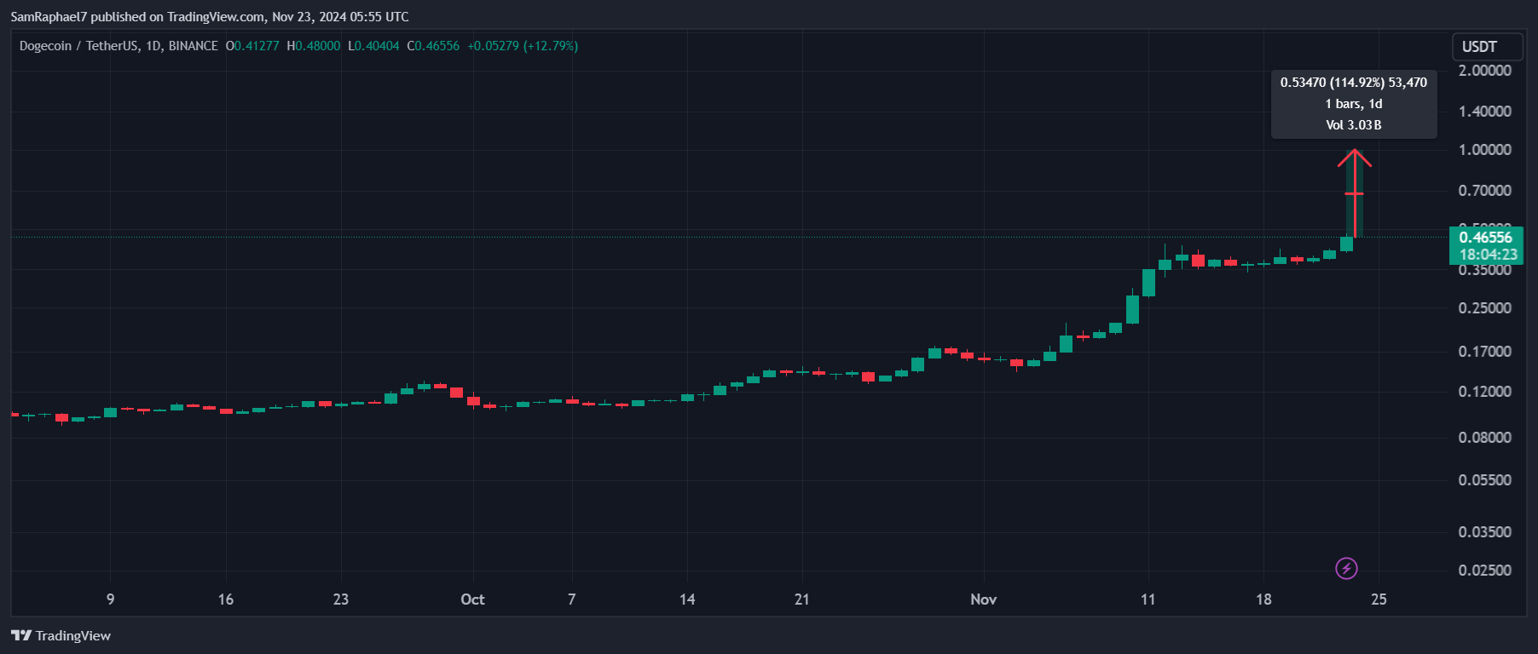Click the '25' date axis label
The height and width of the screenshot is (654, 1538).
[x=1379, y=599]
